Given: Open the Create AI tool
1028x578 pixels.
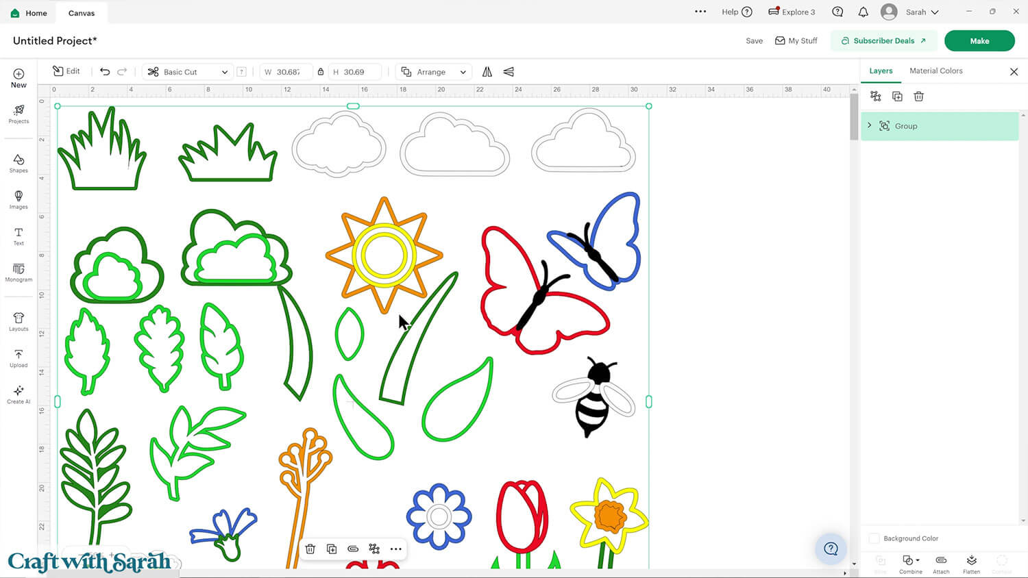Looking at the screenshot, I should point(19,394).
